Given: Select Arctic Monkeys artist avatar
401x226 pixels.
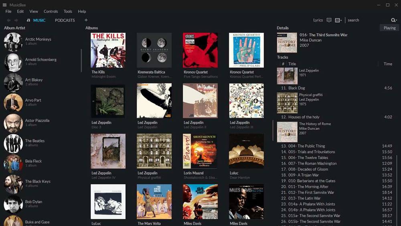Looking at the screenshot, I should click(x=13, y=42).
